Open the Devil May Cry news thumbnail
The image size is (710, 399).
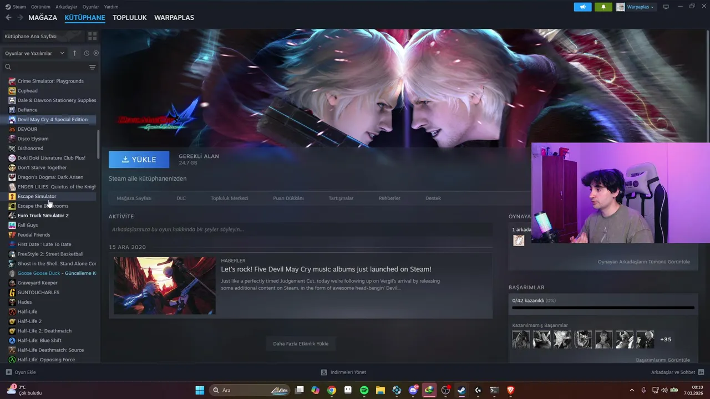coord(165,286)
